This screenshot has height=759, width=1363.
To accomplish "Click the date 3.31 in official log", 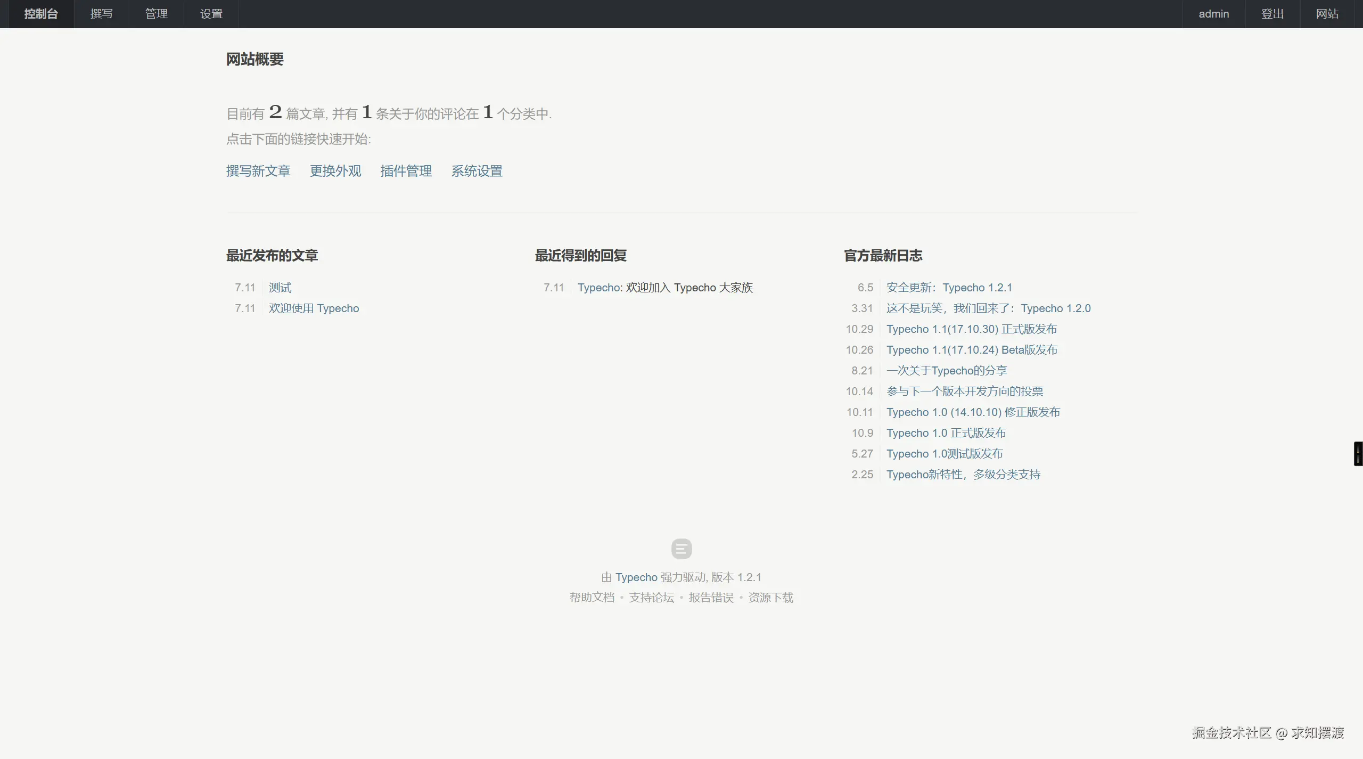I will tap(862, 308).
